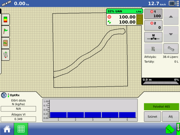180x135 pixels.
Task: Toggle the master switch indicator
Action: click(x=178, y=129)
